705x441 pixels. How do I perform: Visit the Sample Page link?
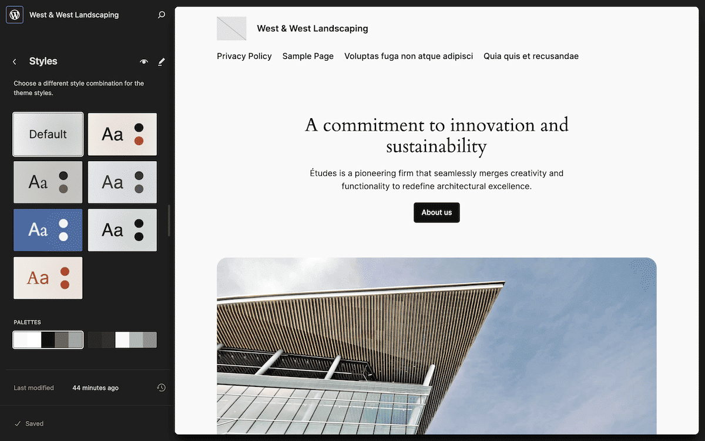pyautogui.click(x=308, y=56)
